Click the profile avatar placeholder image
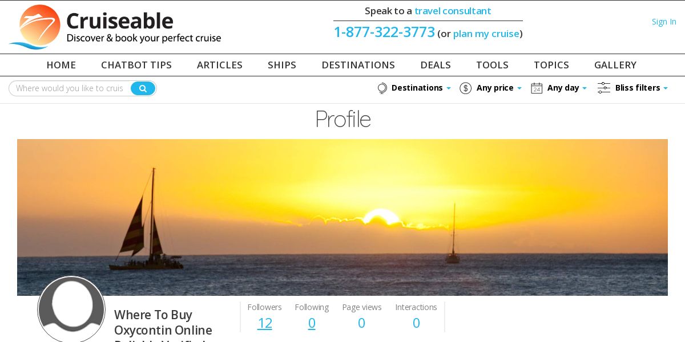The height and width of the screenshot is (342, 685). (x=71, y=310)
